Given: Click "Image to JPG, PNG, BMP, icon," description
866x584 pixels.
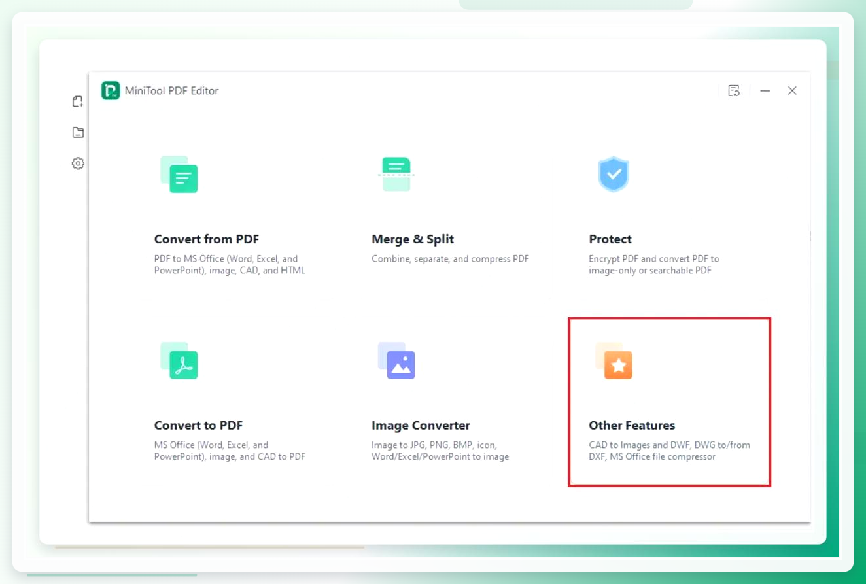Looking at the screenshot, I should coord(434,445).
